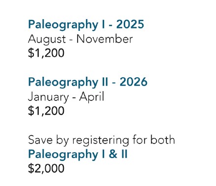This screenshot has height=186, width=216.
Task: Click the word 'Paleography' in the 2026 heading
Action: tap(63, 83)
